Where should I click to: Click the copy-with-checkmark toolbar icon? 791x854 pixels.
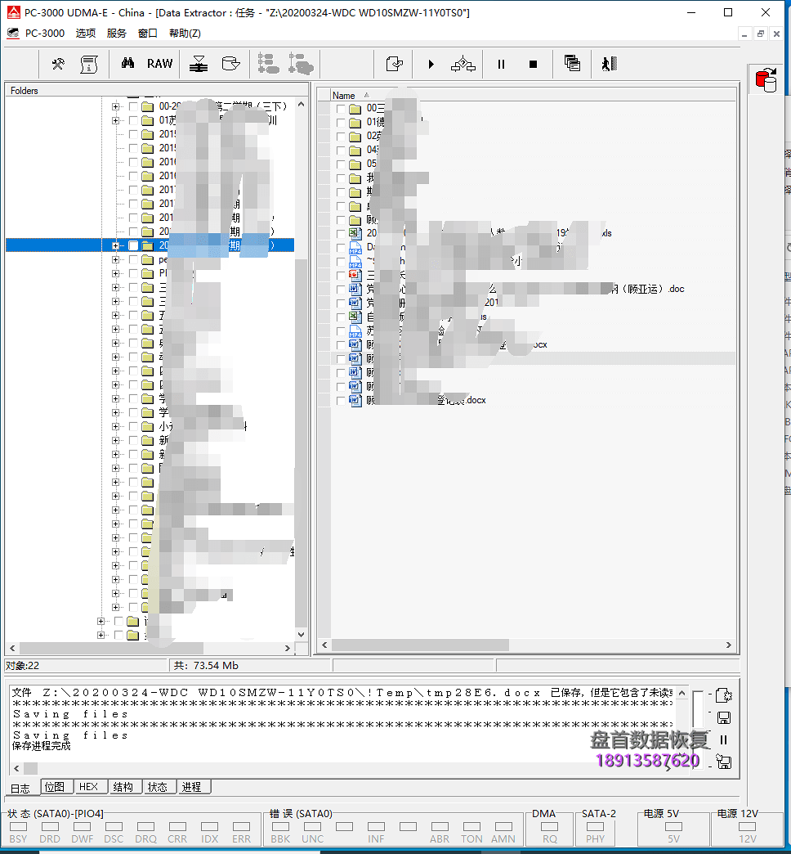pos(395,65)
